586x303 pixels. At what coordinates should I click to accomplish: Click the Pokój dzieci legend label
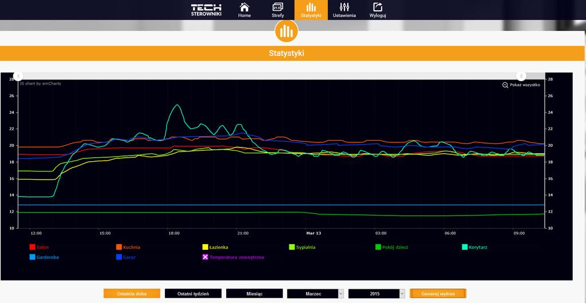pyautogui.click(x=396, y=247)
